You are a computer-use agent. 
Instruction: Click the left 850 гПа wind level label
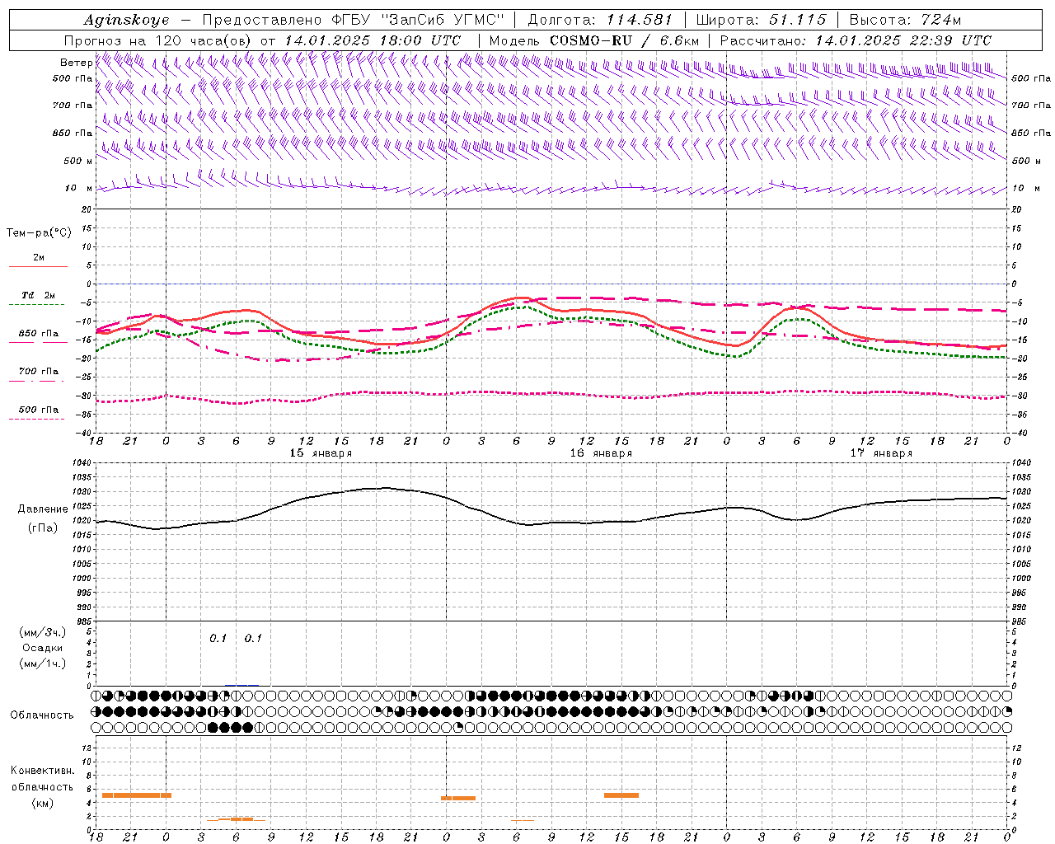(x=73, y=133)
